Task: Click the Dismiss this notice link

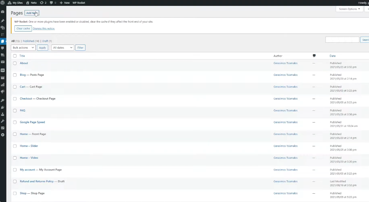Action: [x=44, y=28]
